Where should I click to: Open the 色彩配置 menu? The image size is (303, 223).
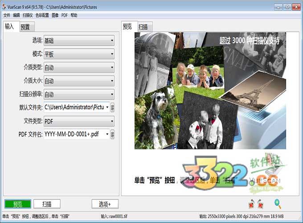(x=42, y=15)
